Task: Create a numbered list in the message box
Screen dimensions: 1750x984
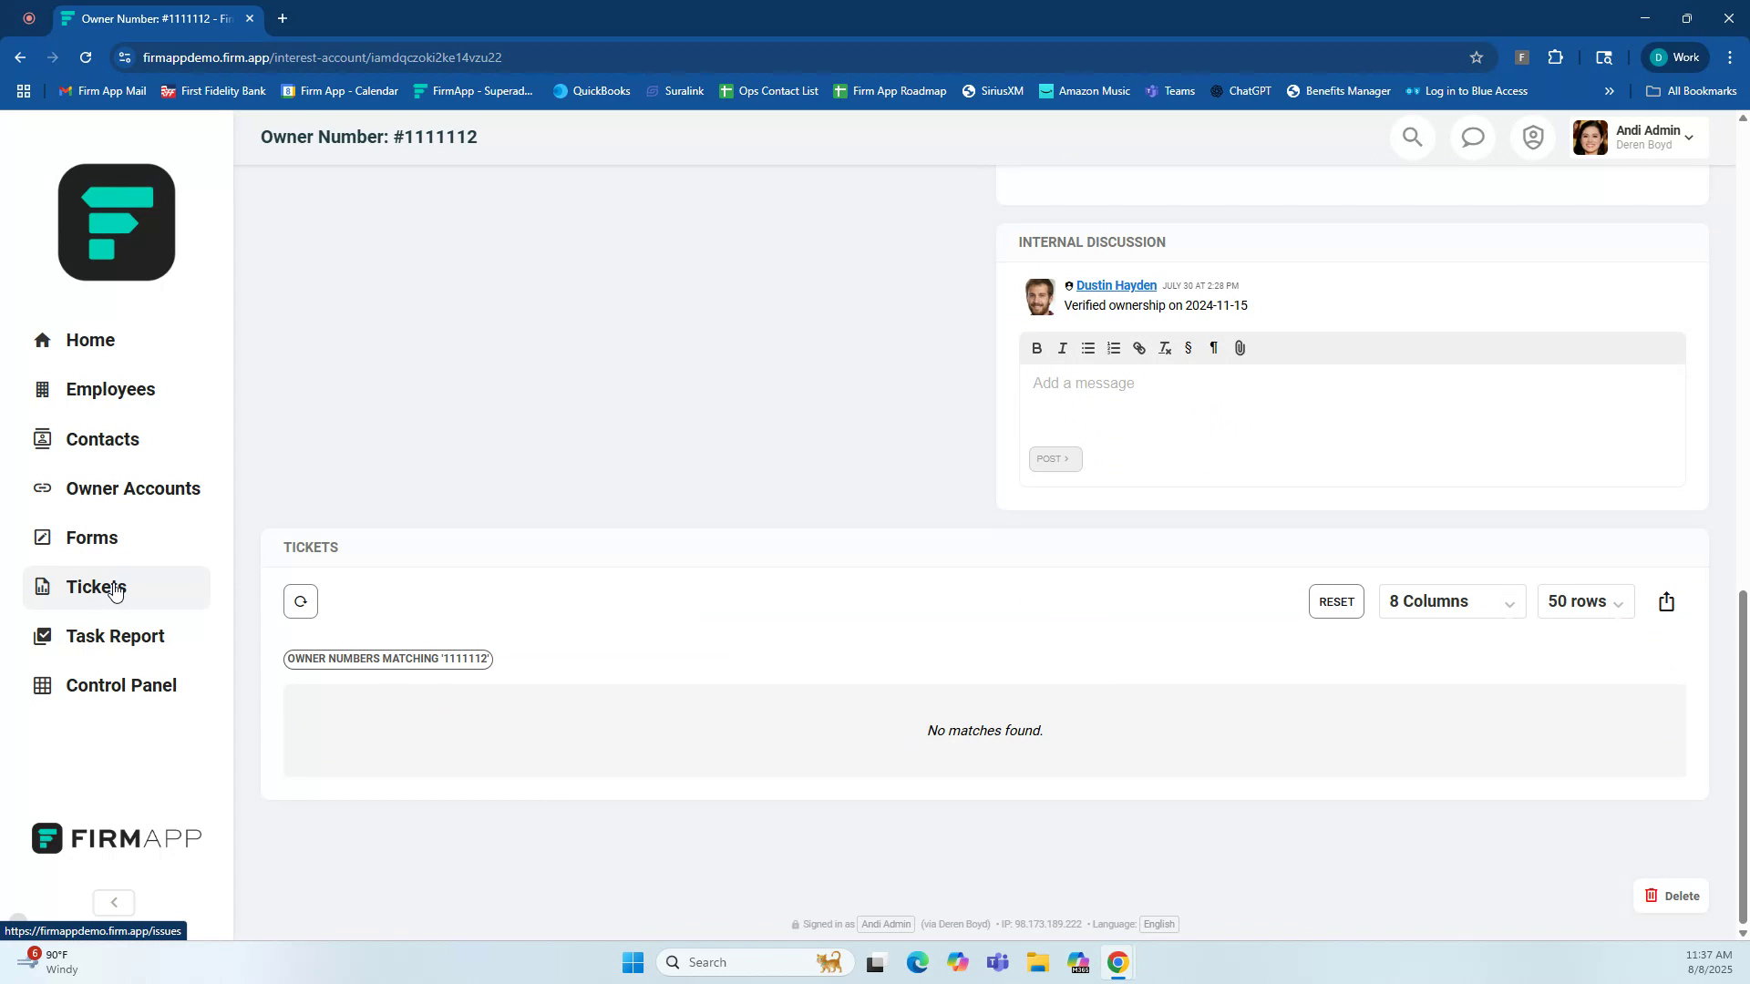Action: tap(1114, 347)
